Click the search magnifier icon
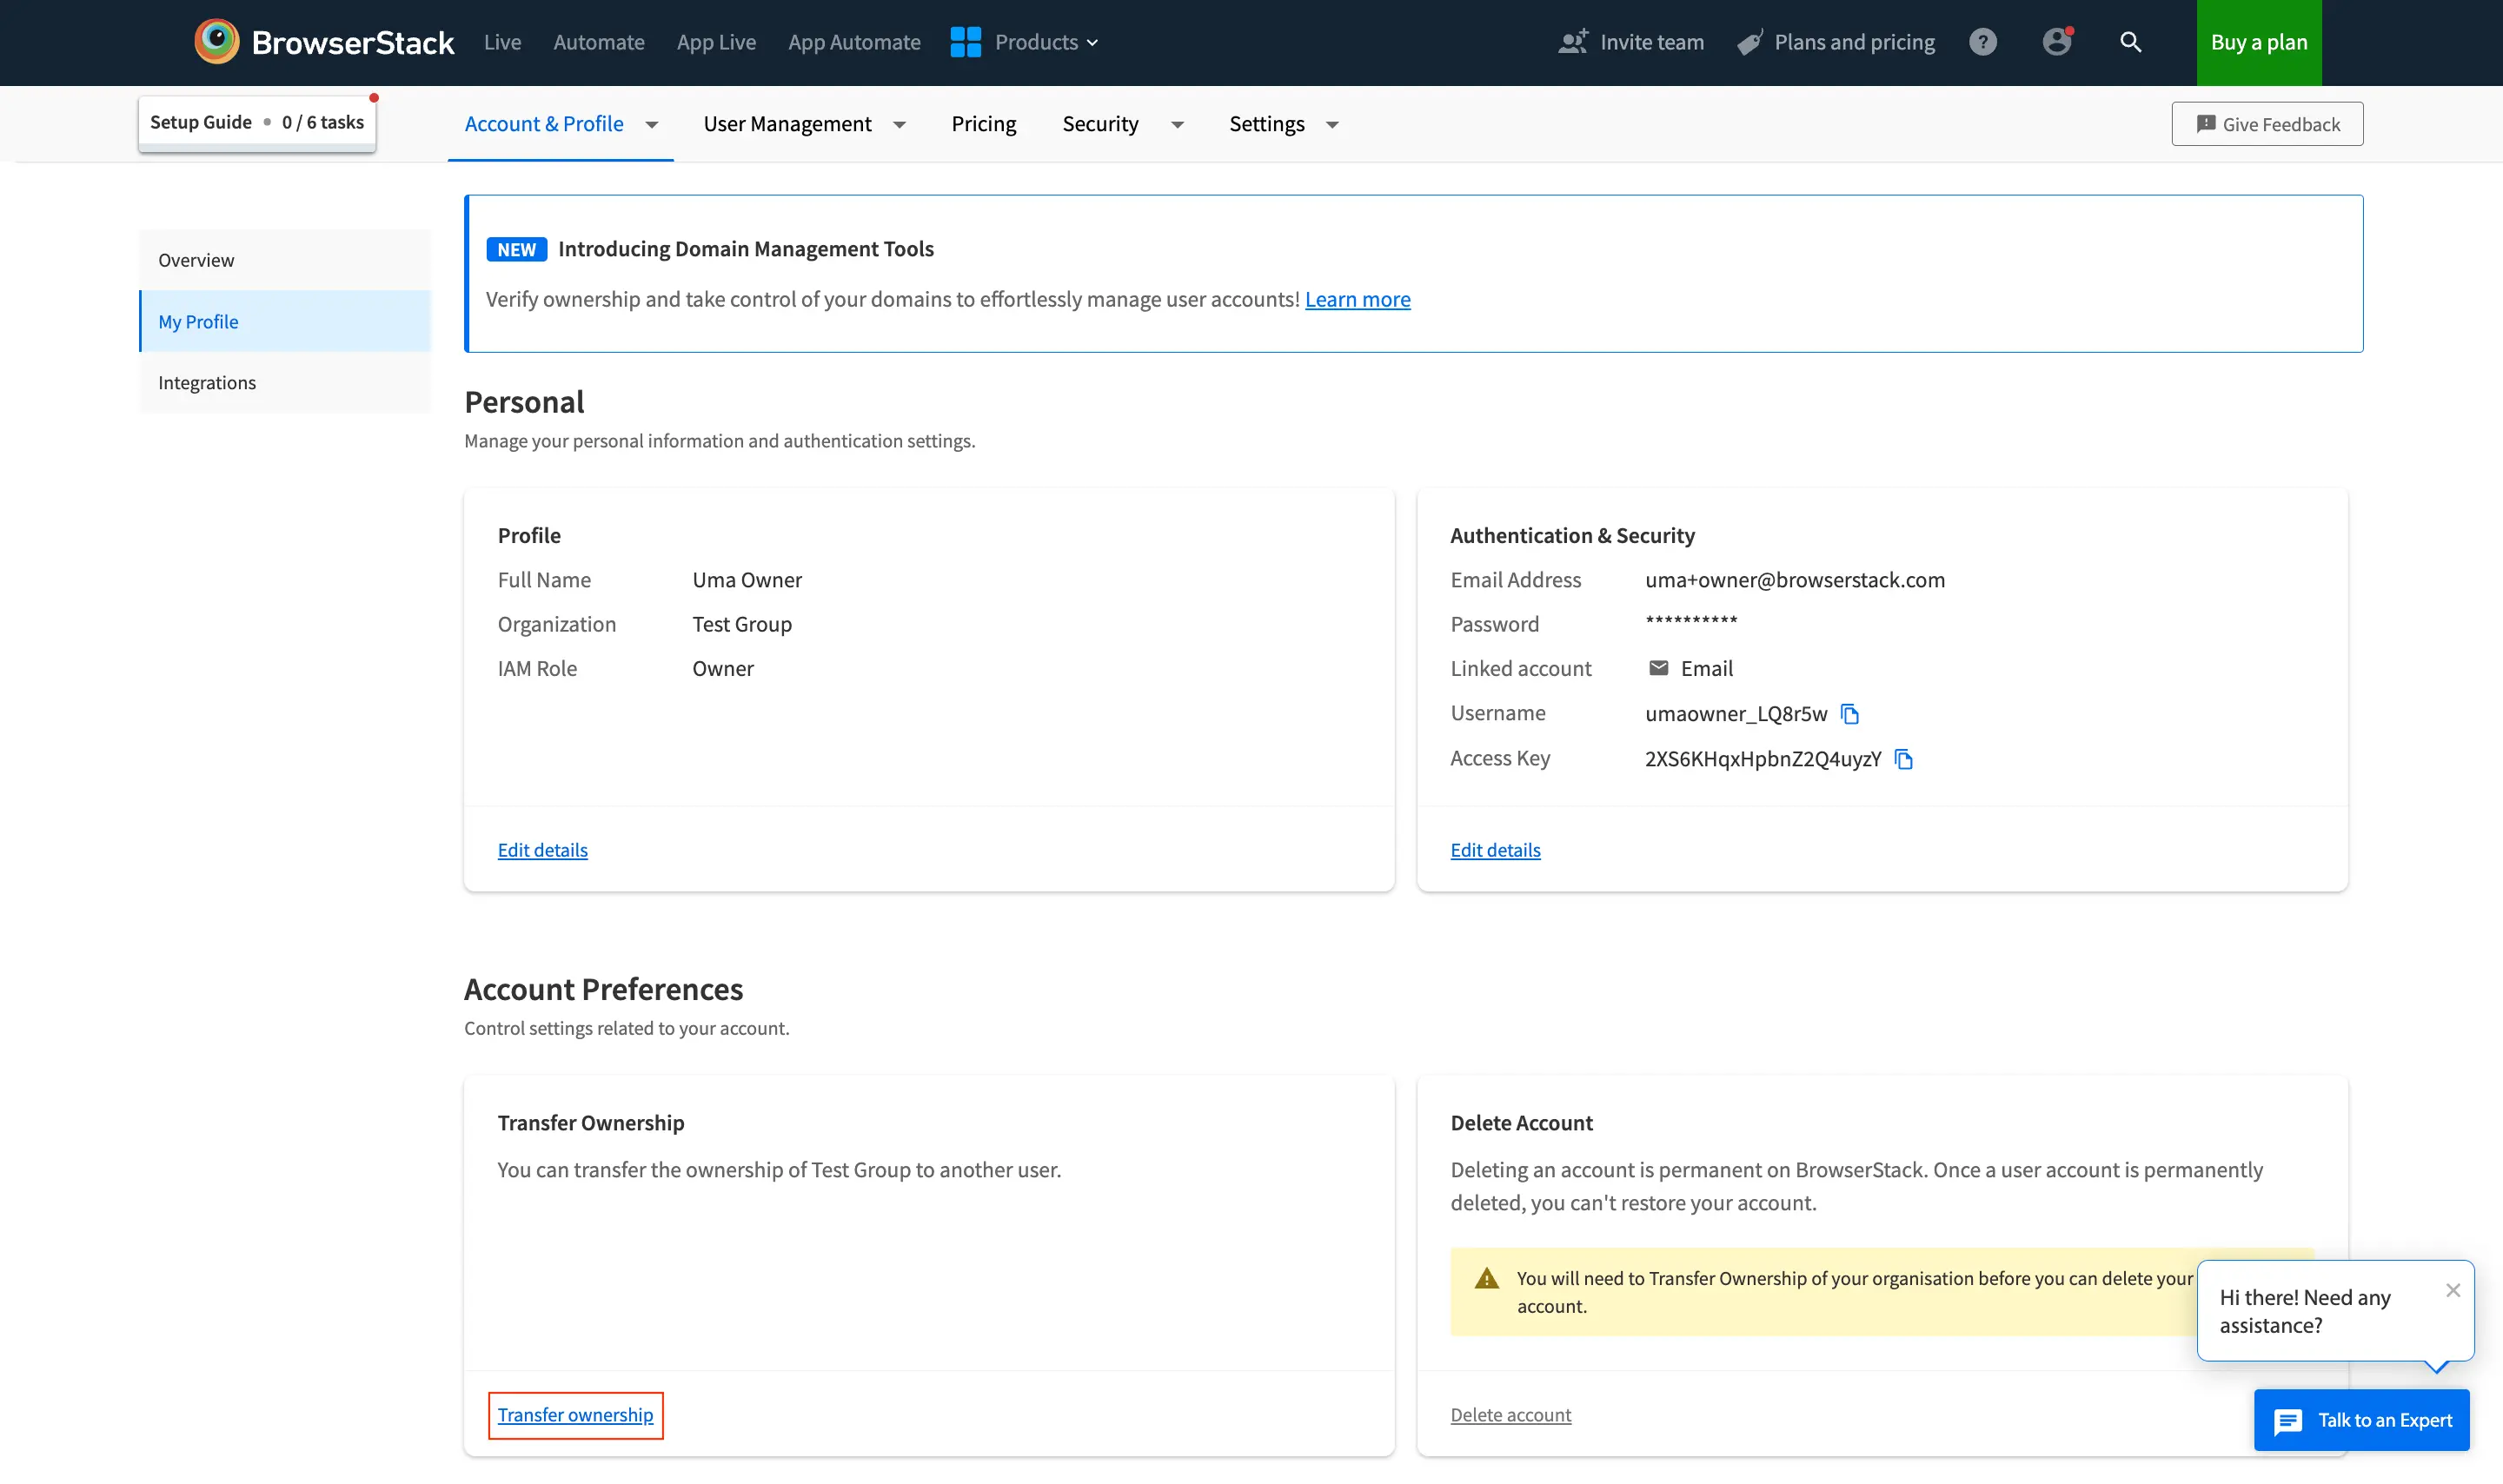The width and height of the screenshot is (2503, 1484). pos(2130,42)
